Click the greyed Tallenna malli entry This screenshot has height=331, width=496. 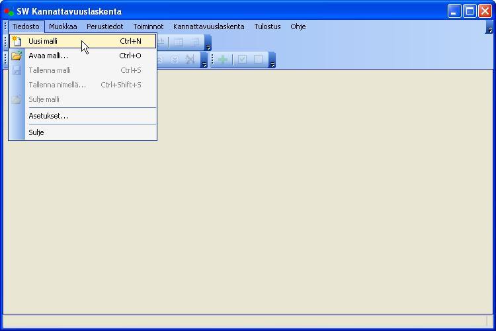(83, 70)
